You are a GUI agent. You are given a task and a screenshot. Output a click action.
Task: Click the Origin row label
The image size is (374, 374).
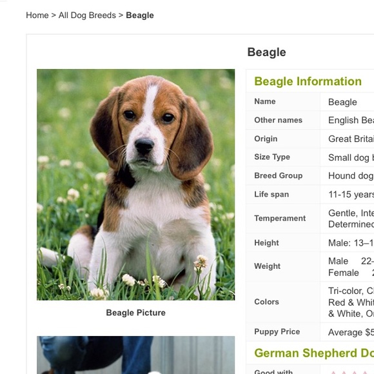[x=266, y=139]
